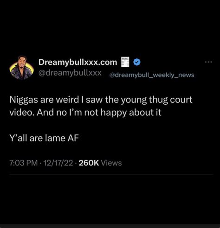Click the word "video." starting the second line
The height and width of the screenshot is (228, 220).
(x=22, y=112)
